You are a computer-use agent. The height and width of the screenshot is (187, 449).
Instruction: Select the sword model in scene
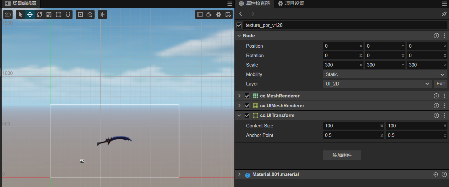[114, 141]
